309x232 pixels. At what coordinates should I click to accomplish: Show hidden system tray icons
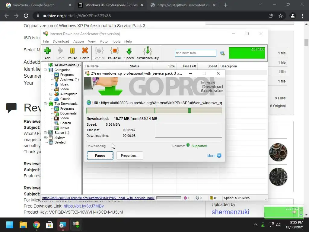[x=255, y=225]
